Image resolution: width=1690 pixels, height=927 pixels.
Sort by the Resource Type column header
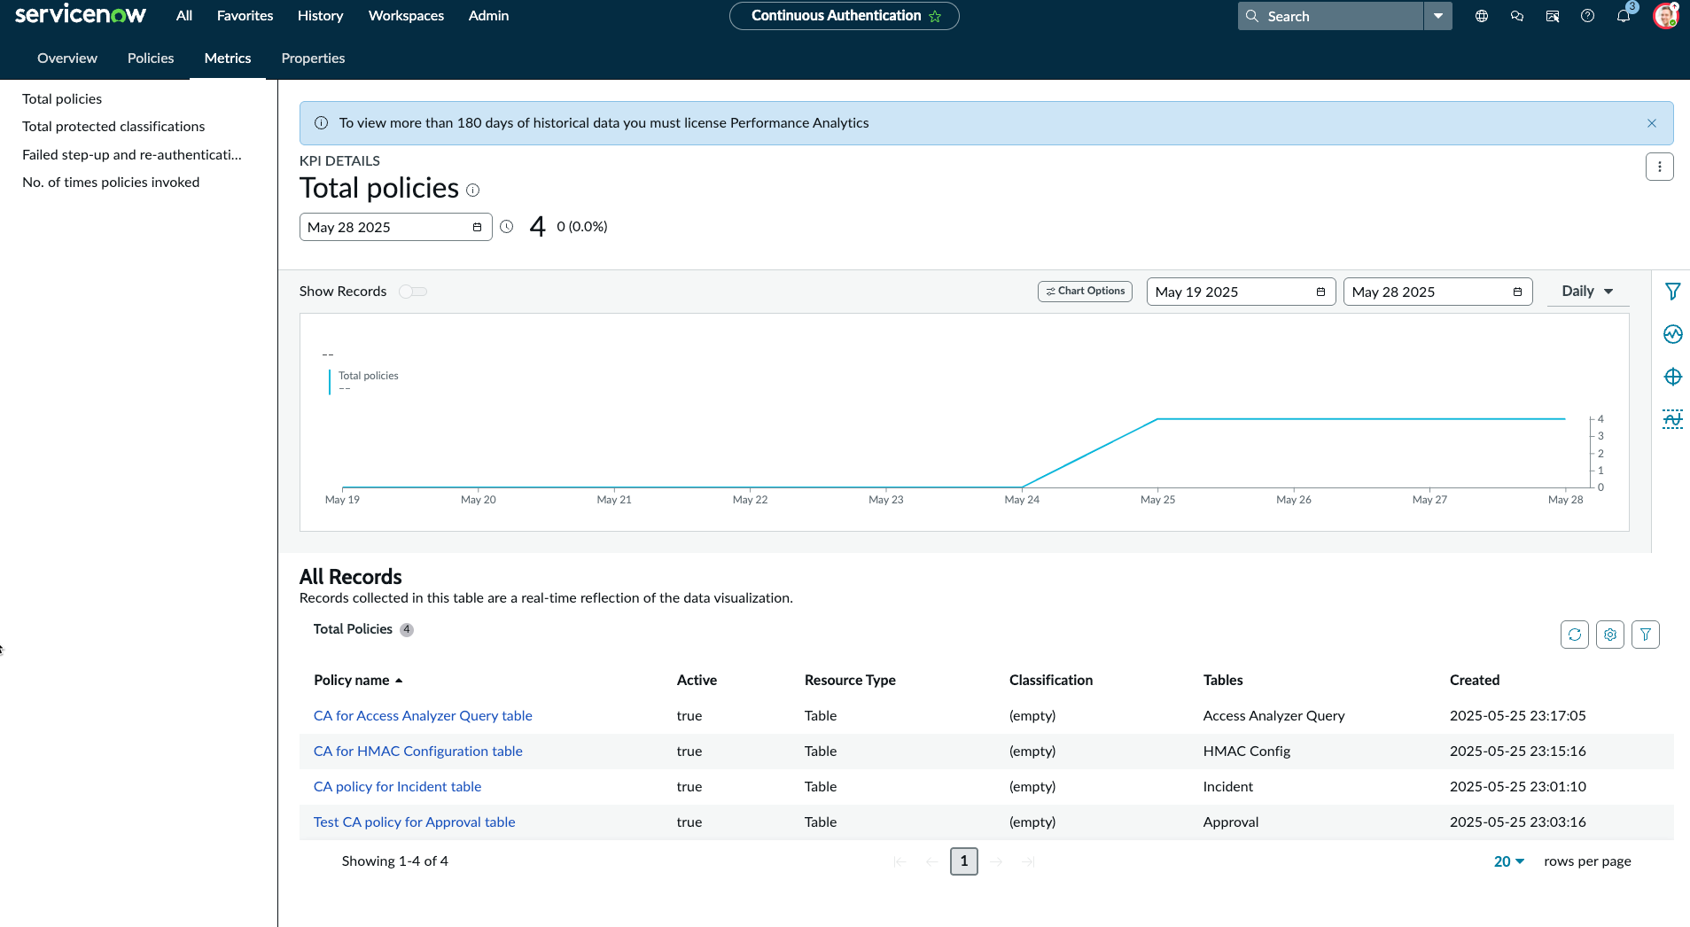tap(850, 680)
